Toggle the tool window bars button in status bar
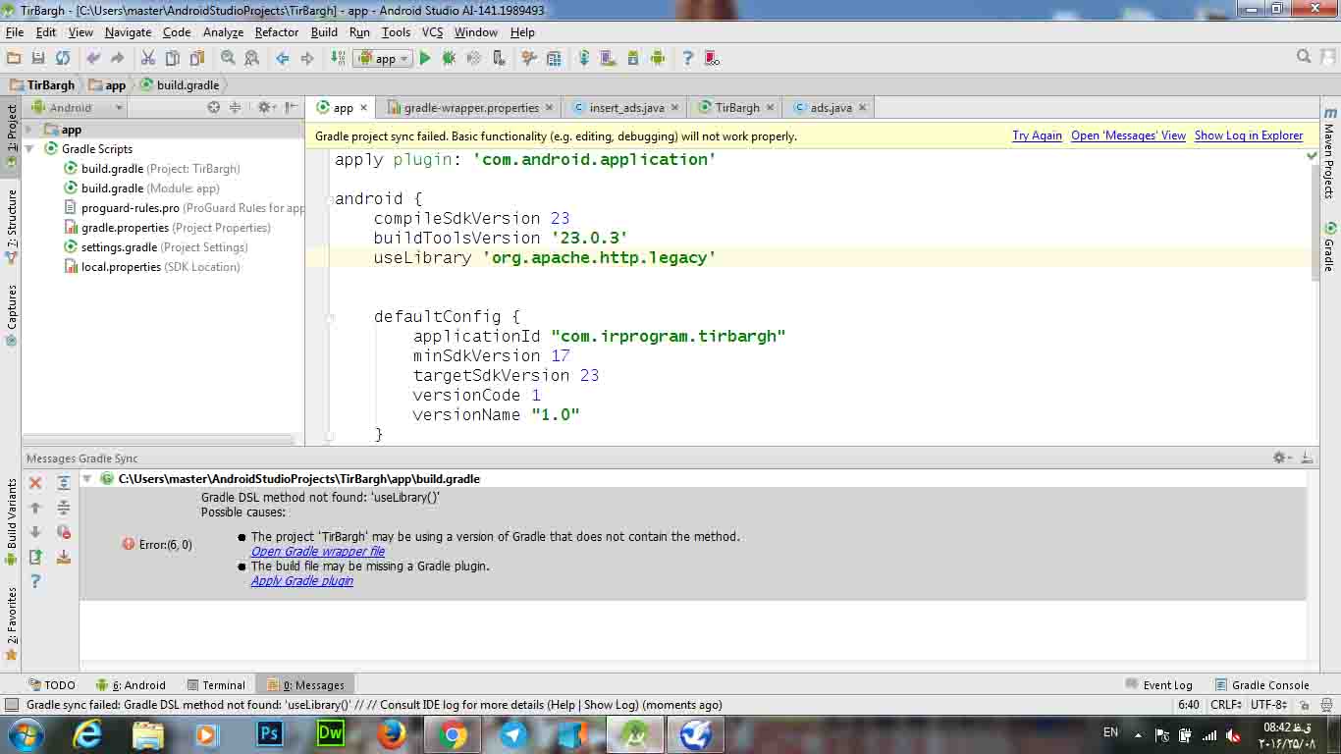Screen dimensions: 1341x754 (x=12, y=705)
